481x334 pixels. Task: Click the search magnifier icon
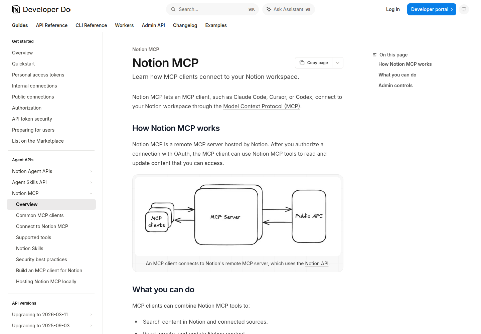[173, 9]
